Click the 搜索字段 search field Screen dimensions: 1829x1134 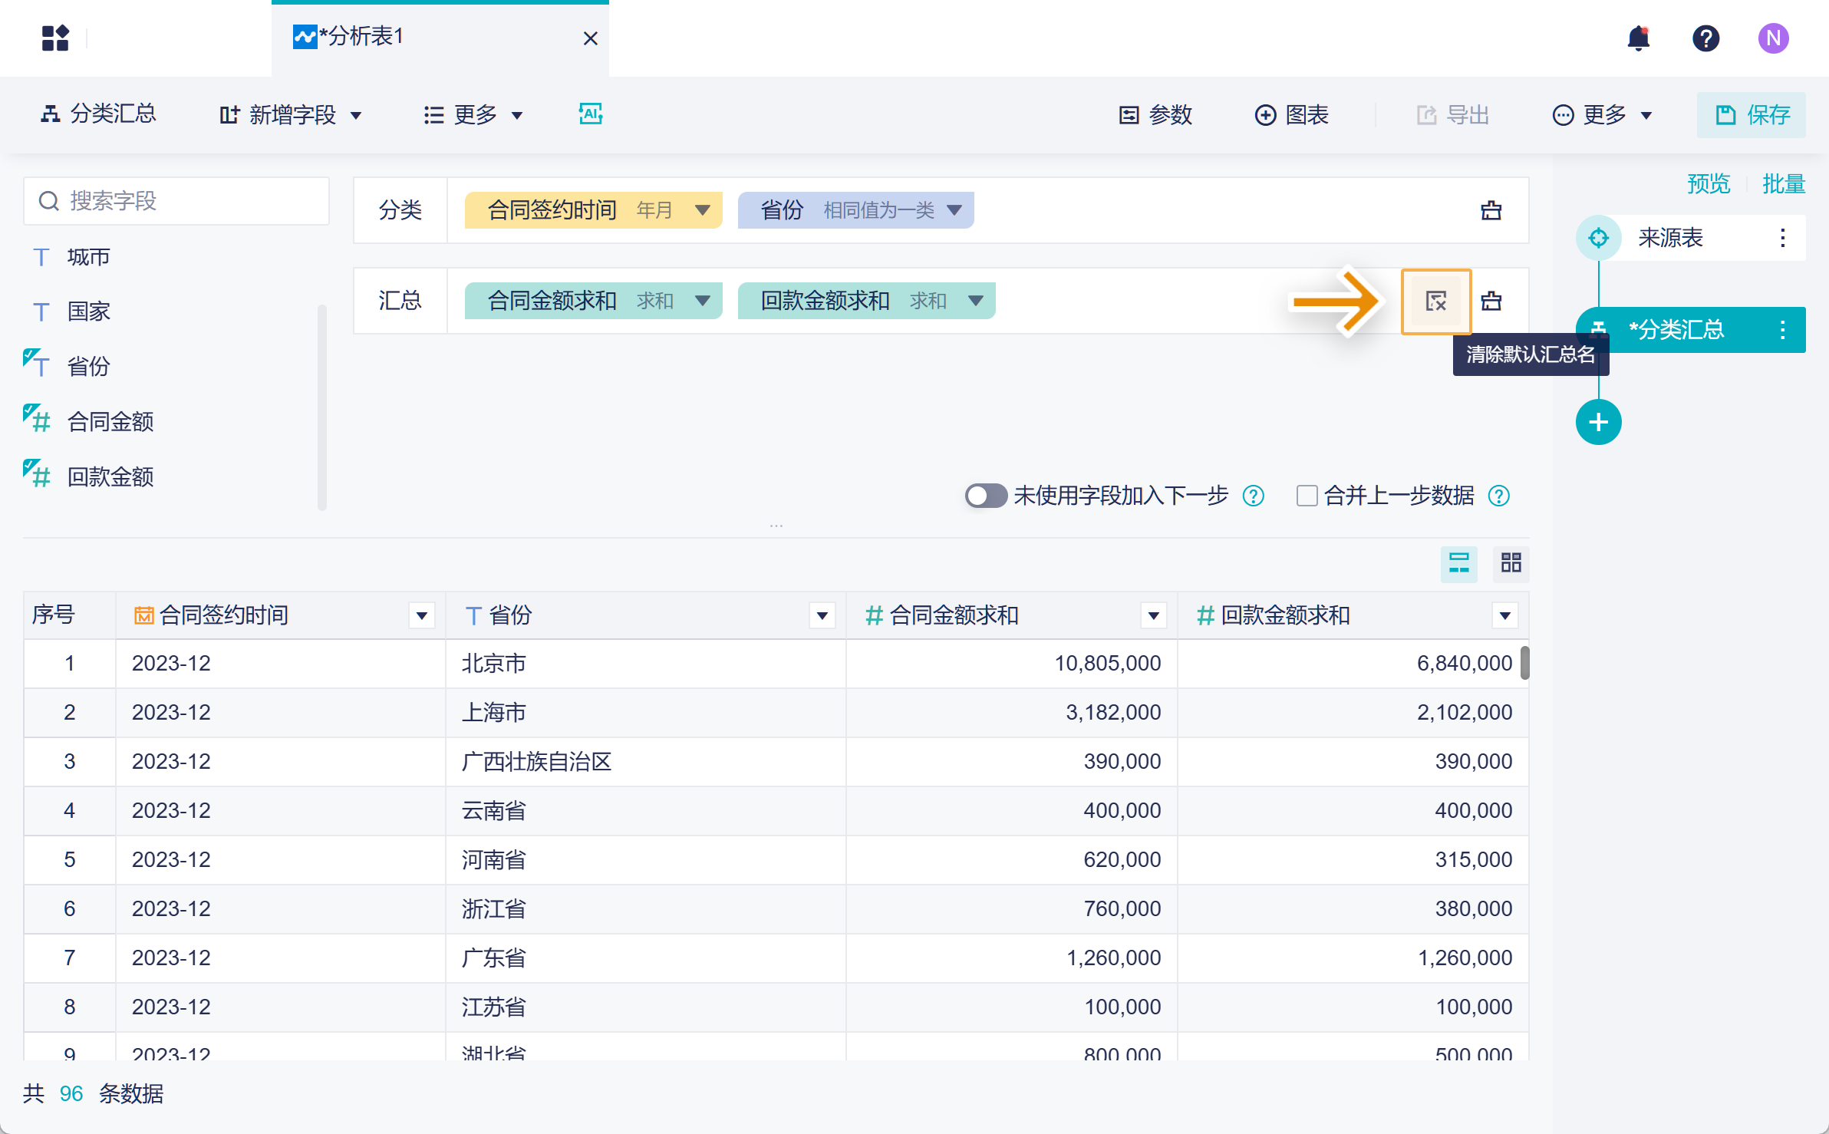(x=176, y=201)
